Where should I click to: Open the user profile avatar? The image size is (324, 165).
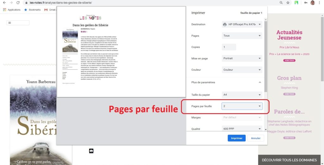pos(313,3)
